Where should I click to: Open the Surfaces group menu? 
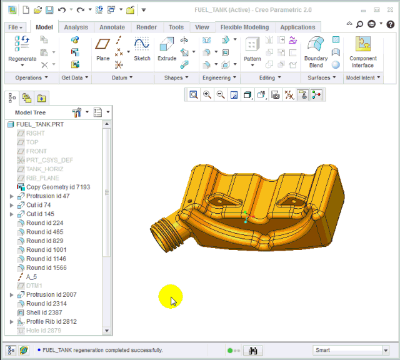coord(321,77)
